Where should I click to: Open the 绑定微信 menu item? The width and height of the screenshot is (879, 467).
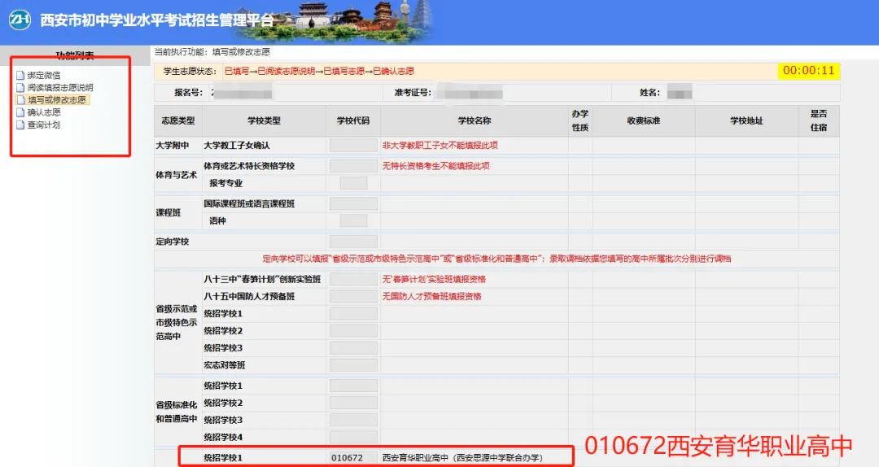point(44,75)
